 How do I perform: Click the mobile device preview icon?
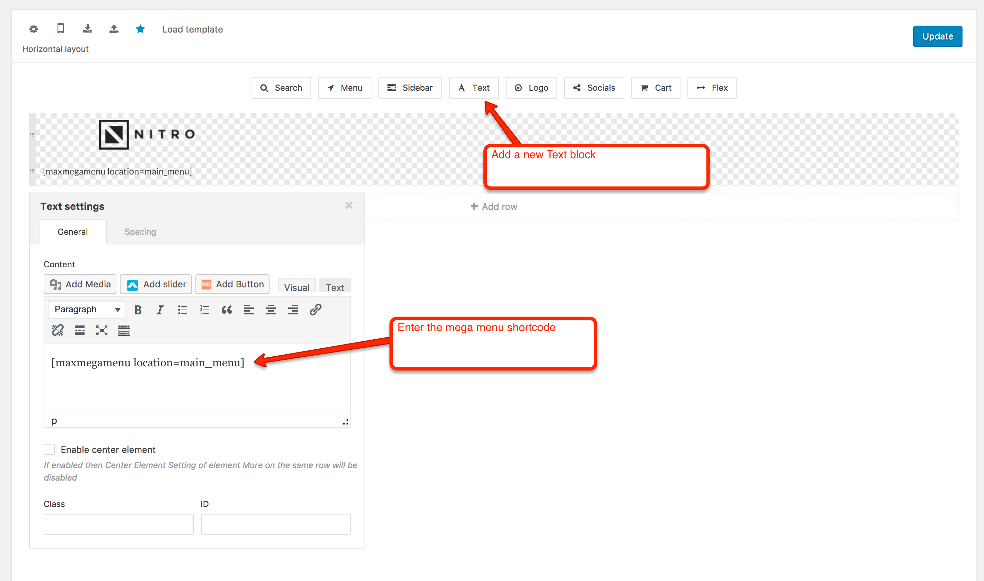tap(60, 29)
